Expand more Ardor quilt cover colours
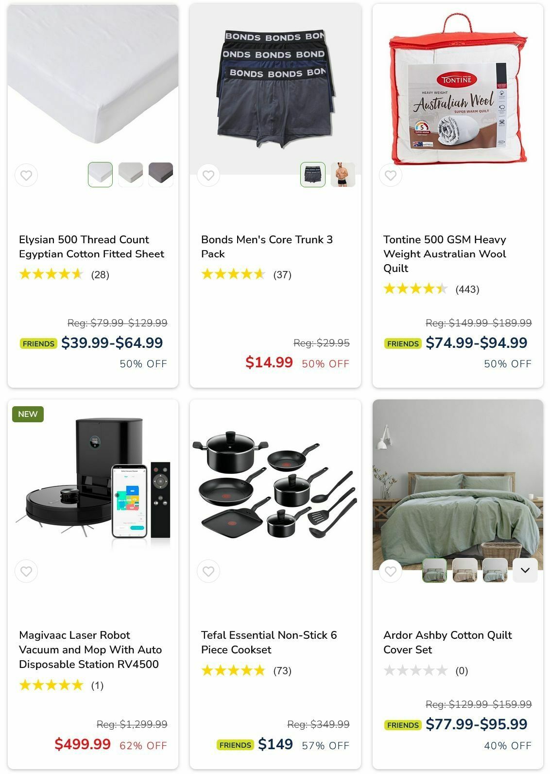This screenshot has width=550, height=774. 525,570
